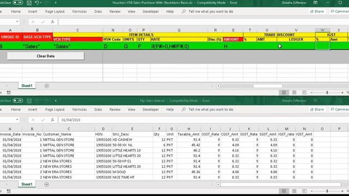Click Save icon in top Excel window
The image size is (349, 196).
pyautogui.click(x=29, y=3)
